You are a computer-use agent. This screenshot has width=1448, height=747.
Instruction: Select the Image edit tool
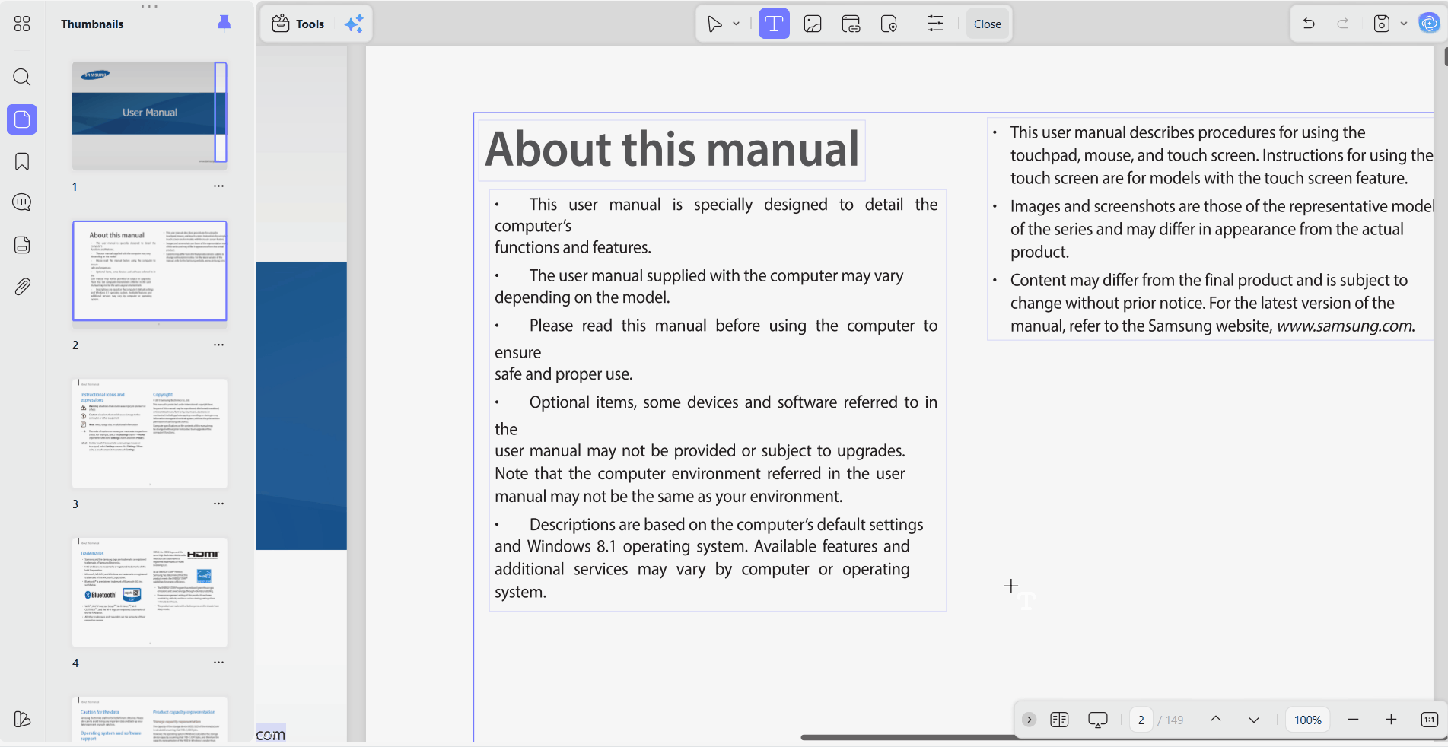[813, 24]
